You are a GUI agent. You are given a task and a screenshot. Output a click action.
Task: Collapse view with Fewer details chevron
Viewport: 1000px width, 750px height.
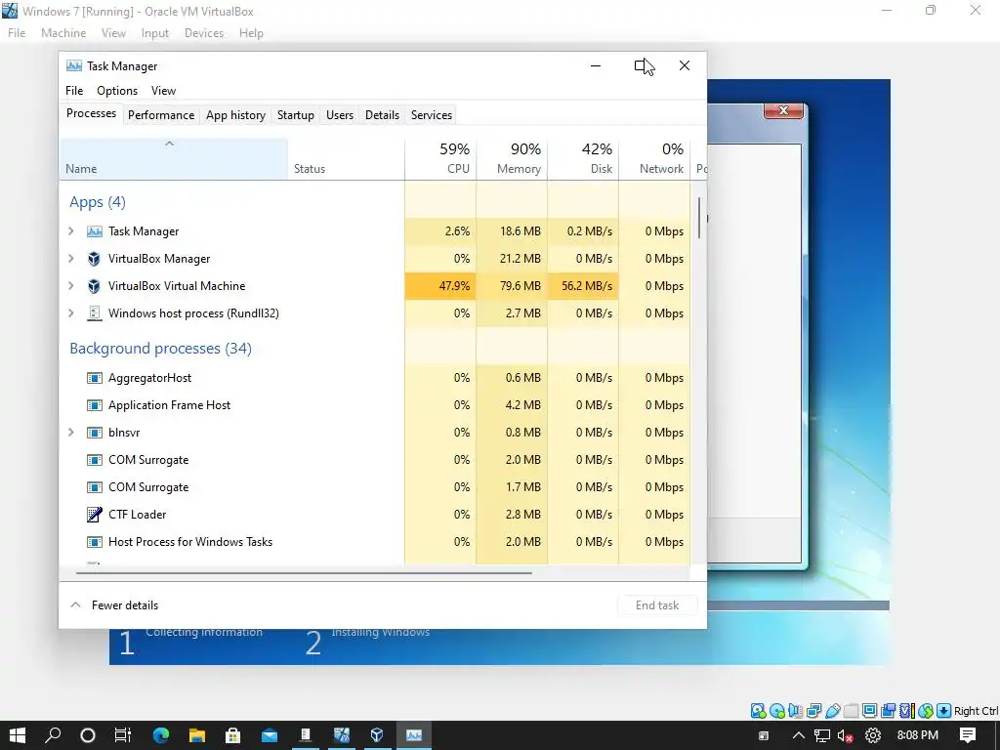click(x=76, y=604)
